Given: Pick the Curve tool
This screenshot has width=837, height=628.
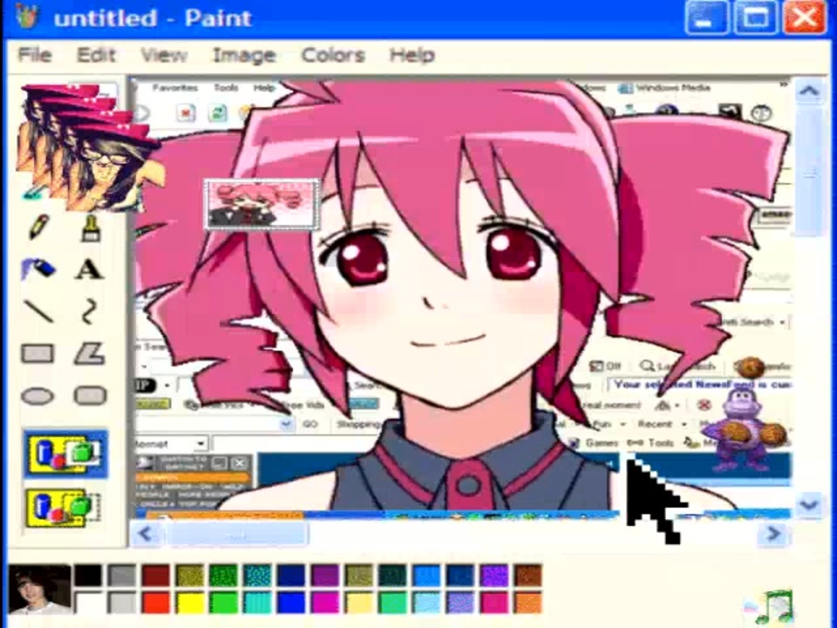Looking at the screenshot, I should [90, 311].
